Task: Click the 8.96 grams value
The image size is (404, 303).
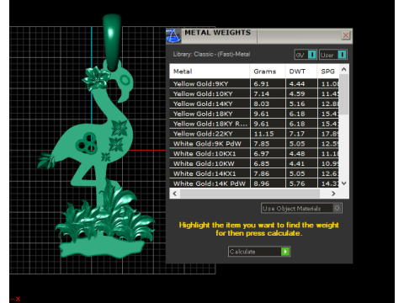Action: [x=261, y=183]
